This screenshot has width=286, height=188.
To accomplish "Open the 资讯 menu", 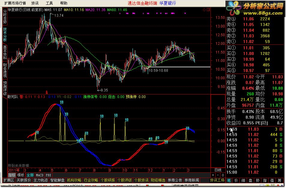I will 35,3.
